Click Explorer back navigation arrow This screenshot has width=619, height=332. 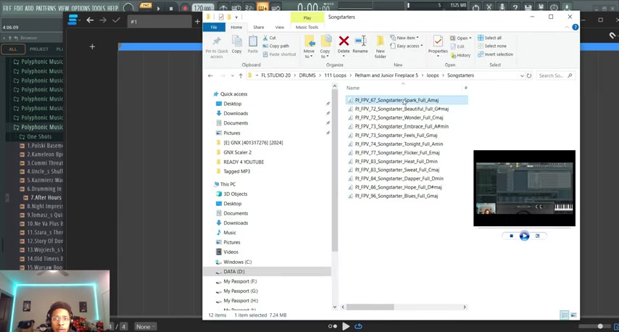coord(210,76)
